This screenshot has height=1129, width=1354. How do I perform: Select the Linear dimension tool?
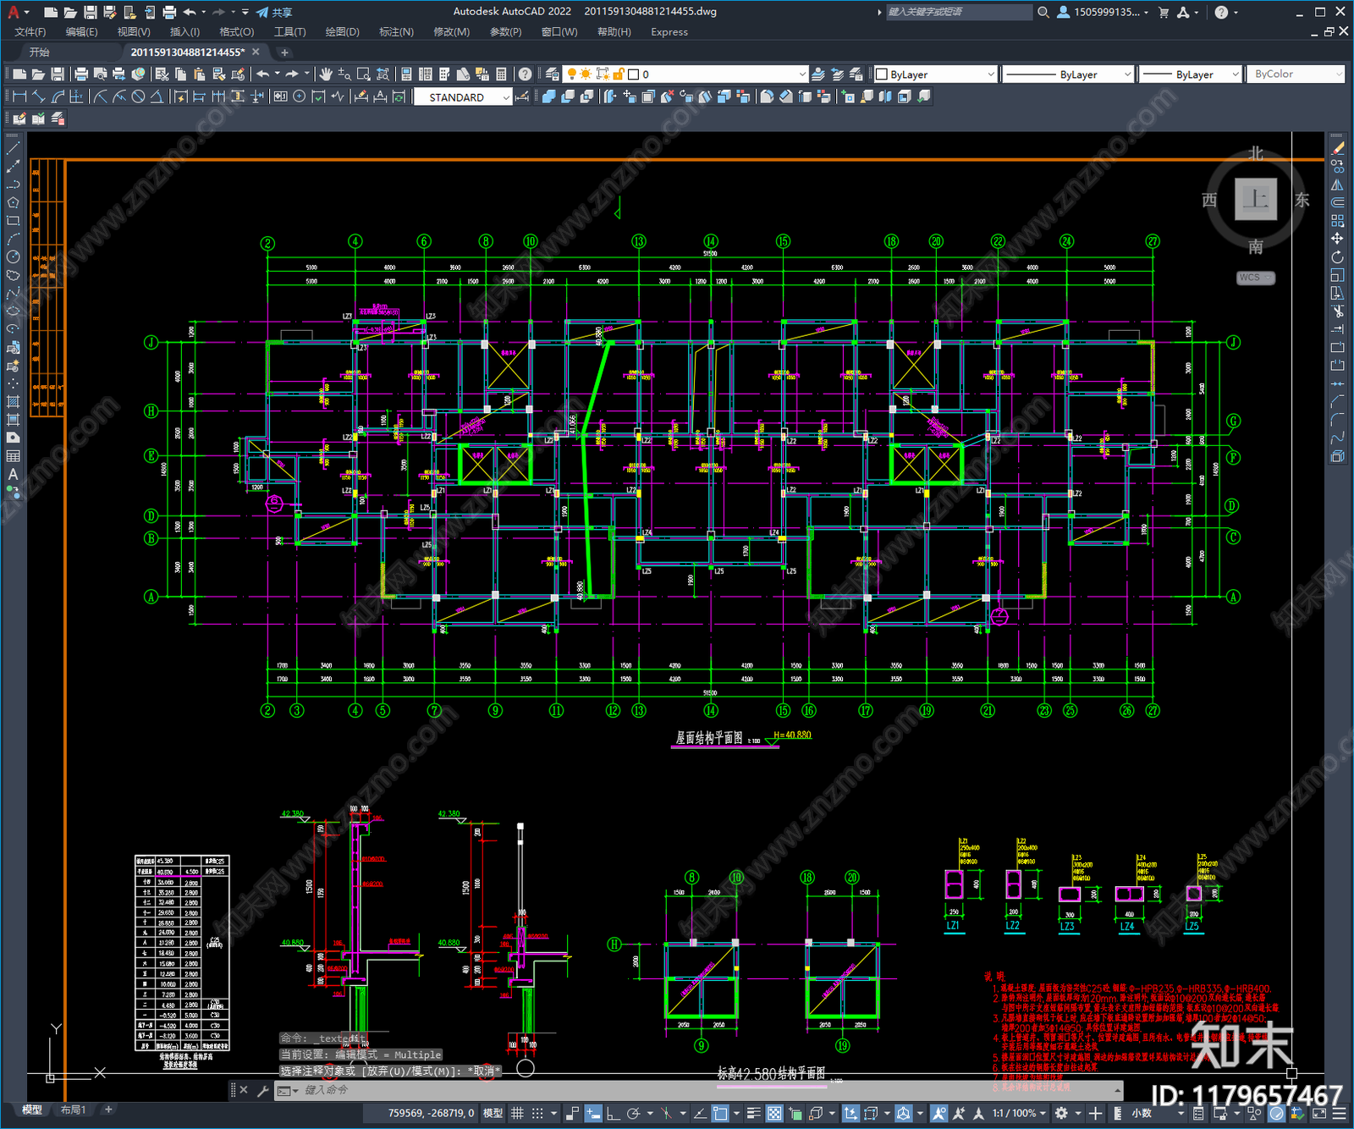pos(19,96)
